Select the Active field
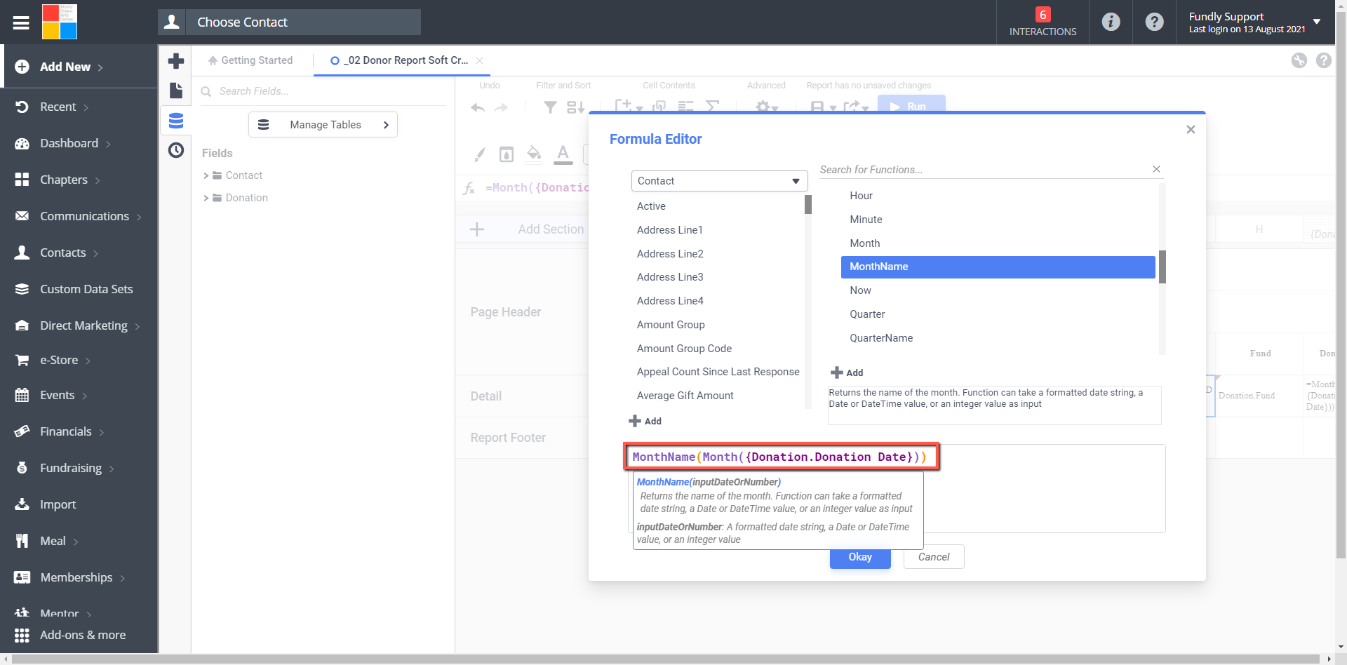1347x665 pixels. click(651, 206)
